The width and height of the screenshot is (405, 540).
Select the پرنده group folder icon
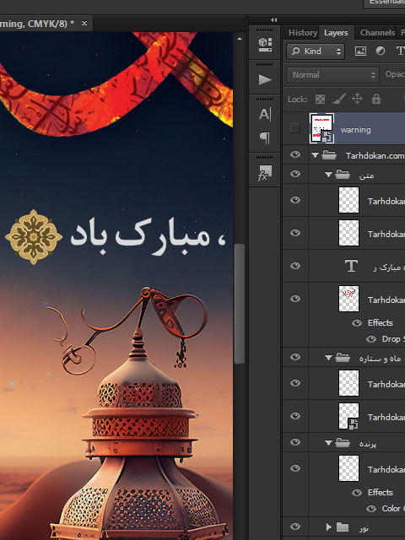(343, 442)
